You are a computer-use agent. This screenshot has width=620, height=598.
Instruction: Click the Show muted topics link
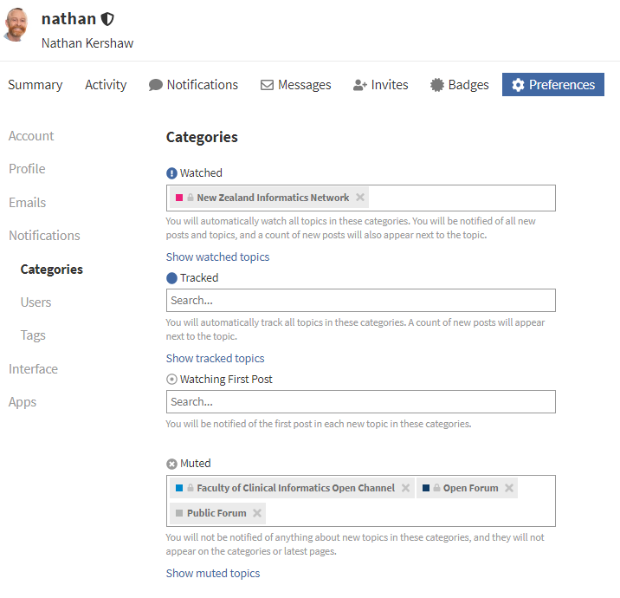click(213, 574)
